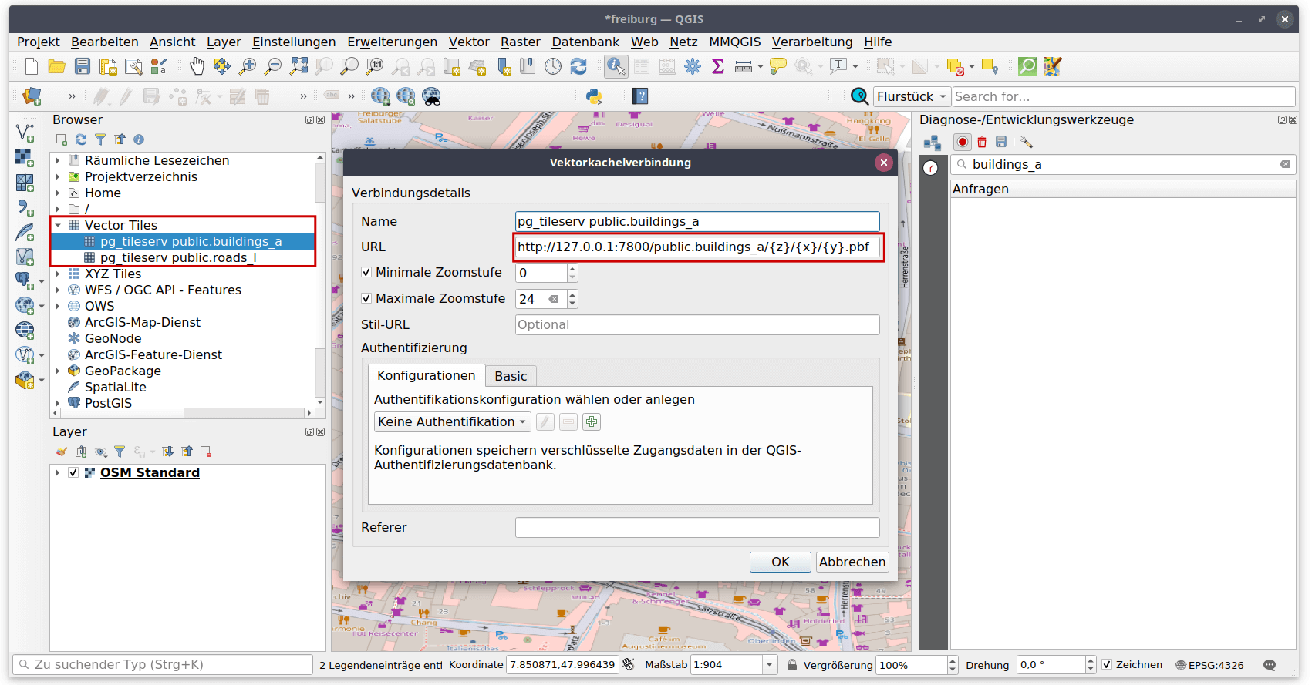Viewport: 1312px width, 685px height.
Task: Select the Pan Map hand tool
Action: coord(197,67)
